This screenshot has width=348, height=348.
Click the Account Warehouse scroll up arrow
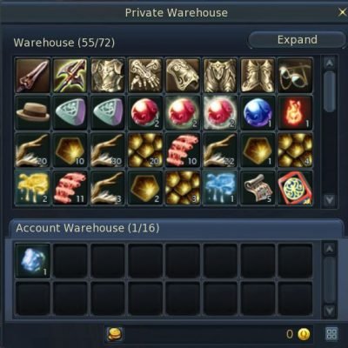[x=330, y=249]
